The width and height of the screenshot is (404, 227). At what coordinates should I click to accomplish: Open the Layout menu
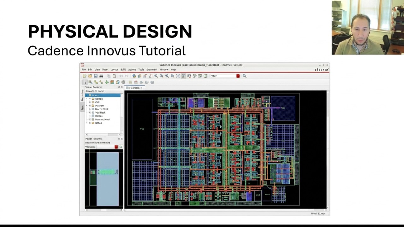tap(114, 70)
